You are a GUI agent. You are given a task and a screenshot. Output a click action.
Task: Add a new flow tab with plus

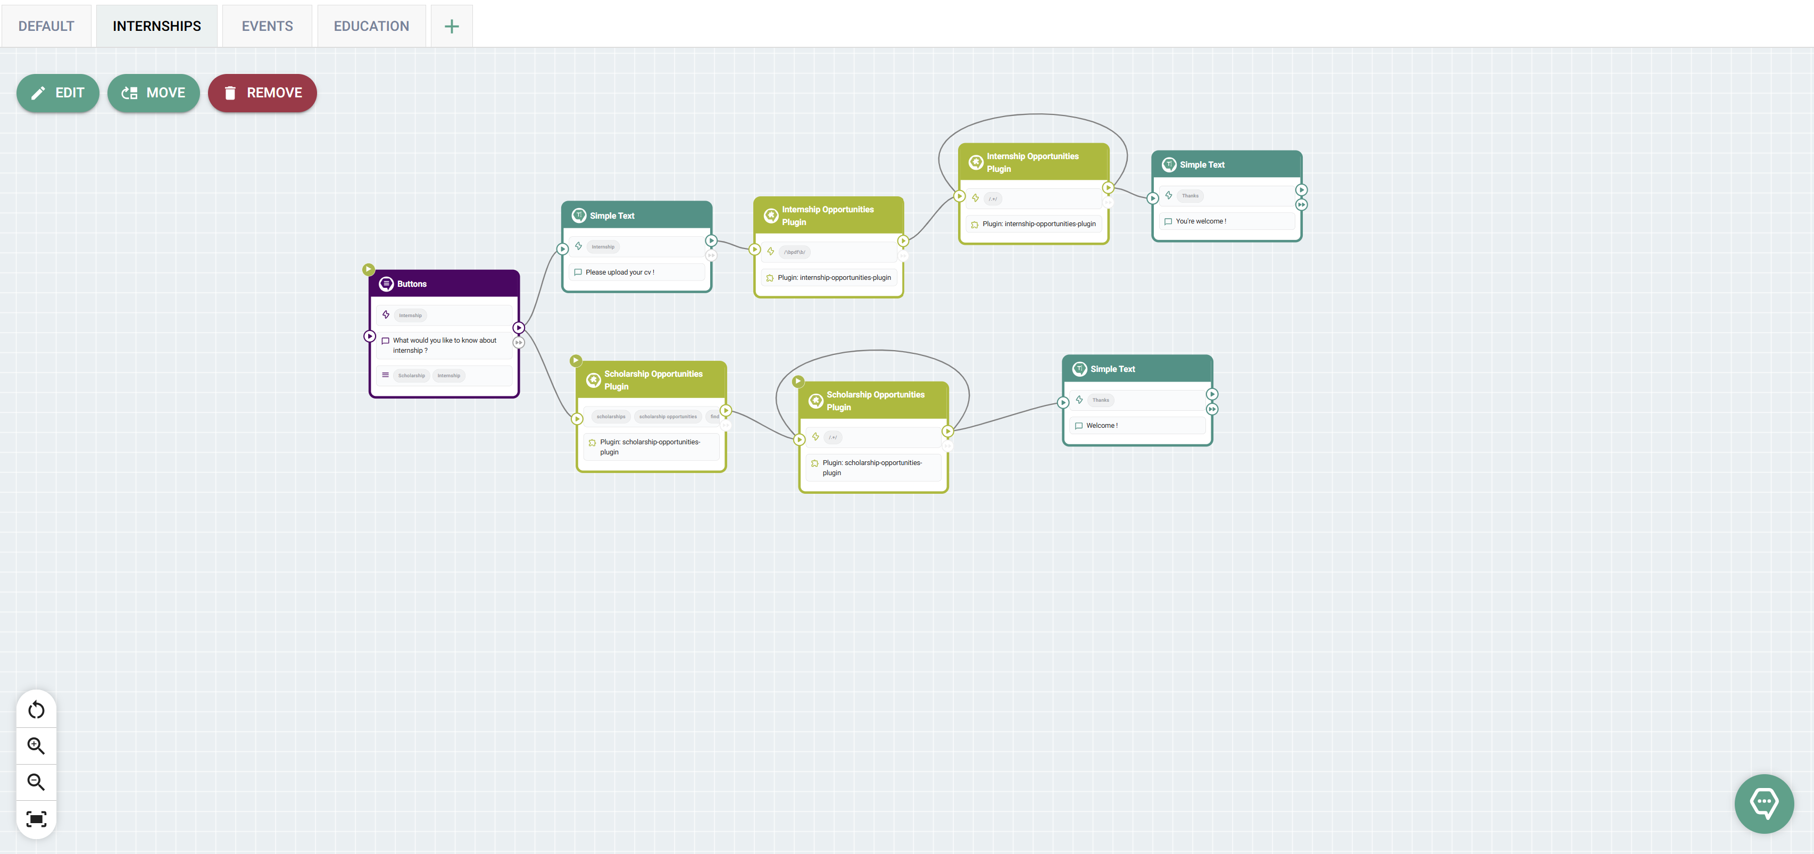coord(452,26)
